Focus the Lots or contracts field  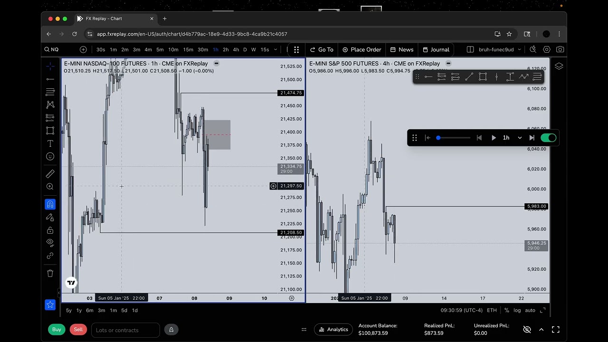(x=125, y=330)
